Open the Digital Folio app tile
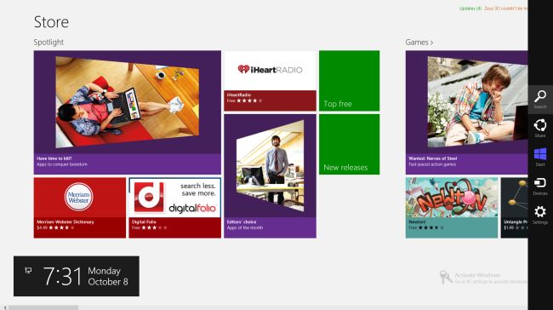 (175, 208)
